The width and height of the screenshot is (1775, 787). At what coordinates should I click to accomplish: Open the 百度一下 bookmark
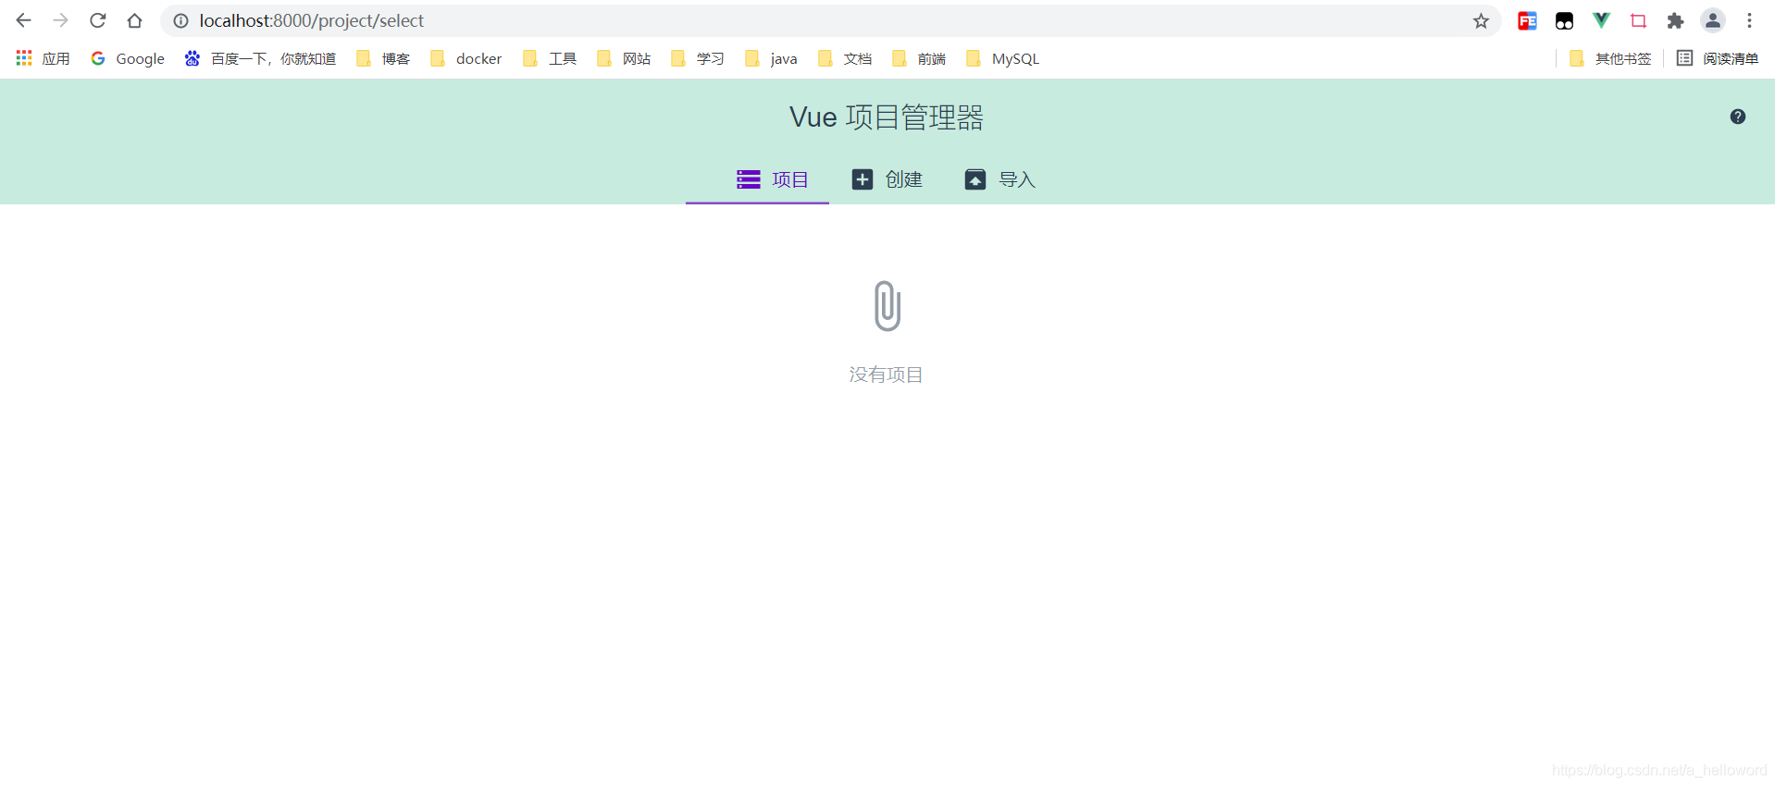pos(260,58)
